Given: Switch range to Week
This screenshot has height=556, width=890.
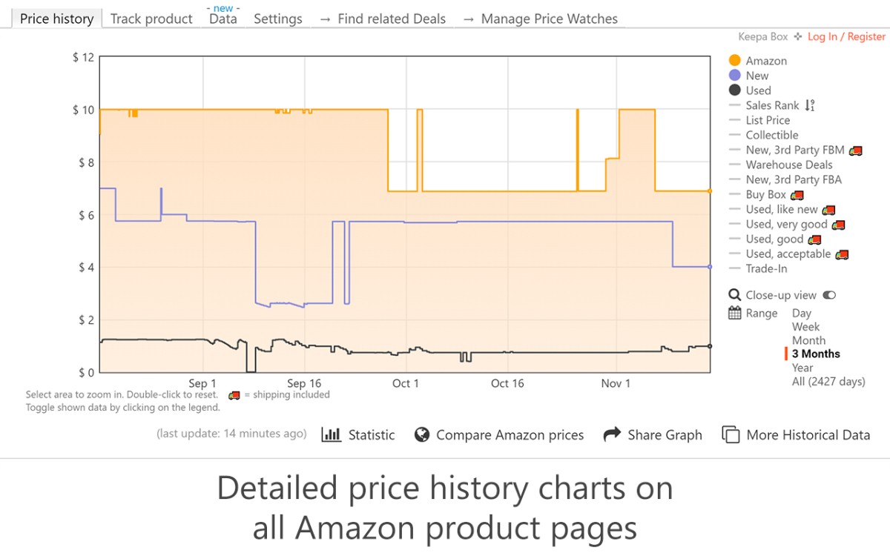Looking at the screenshot, I should (805, 327).
